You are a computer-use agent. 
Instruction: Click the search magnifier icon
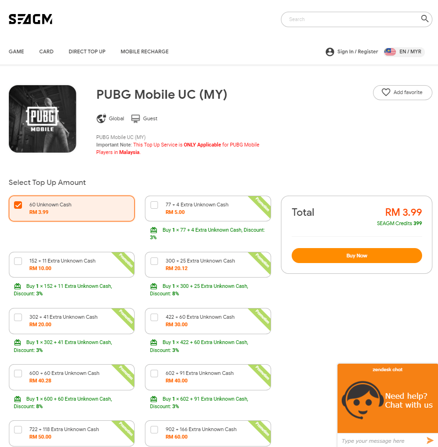click(424, 19)
